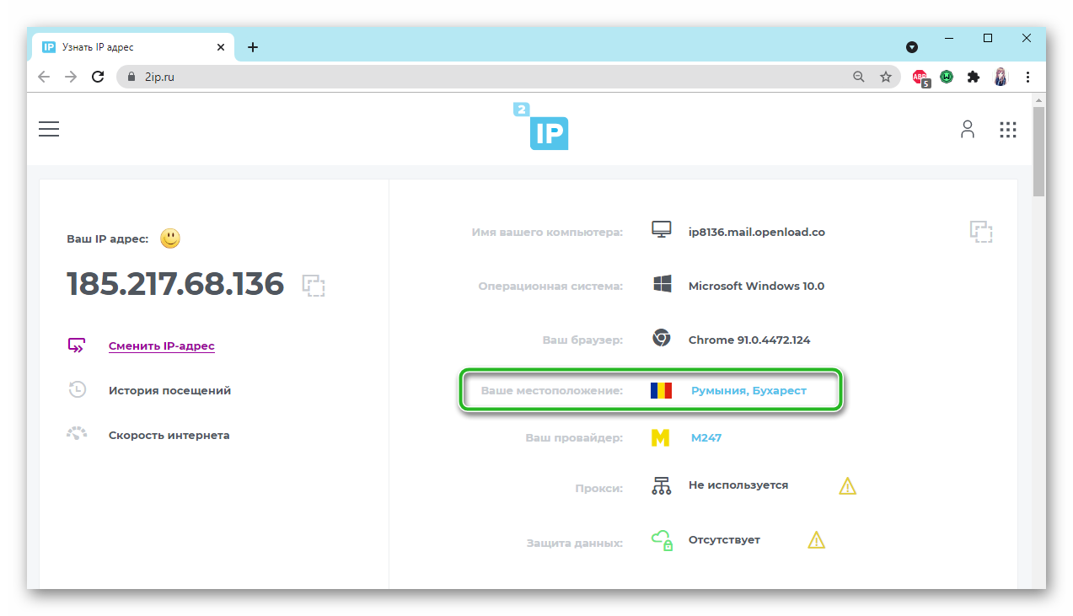1073x616 pixels.
Task: Click the data protection warning triangle
Action: tap(816, 540)
